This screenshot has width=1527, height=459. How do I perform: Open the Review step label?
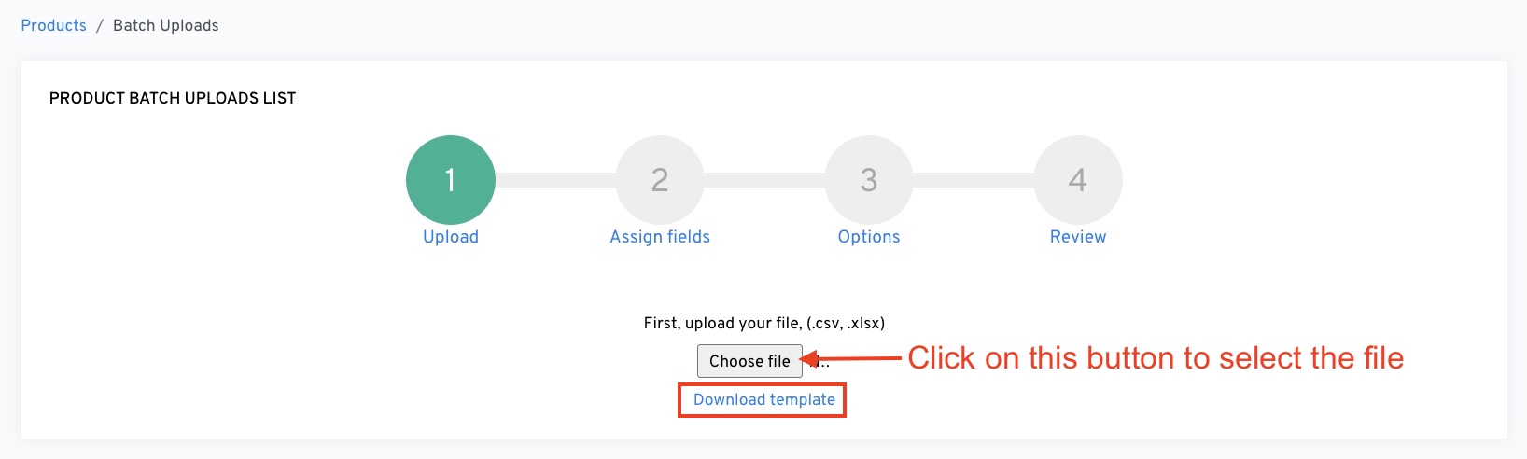[1078, 237]
